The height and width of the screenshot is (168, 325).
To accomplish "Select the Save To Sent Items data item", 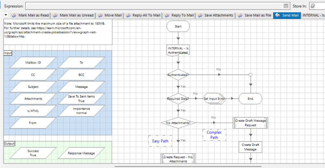I will 81,99.
